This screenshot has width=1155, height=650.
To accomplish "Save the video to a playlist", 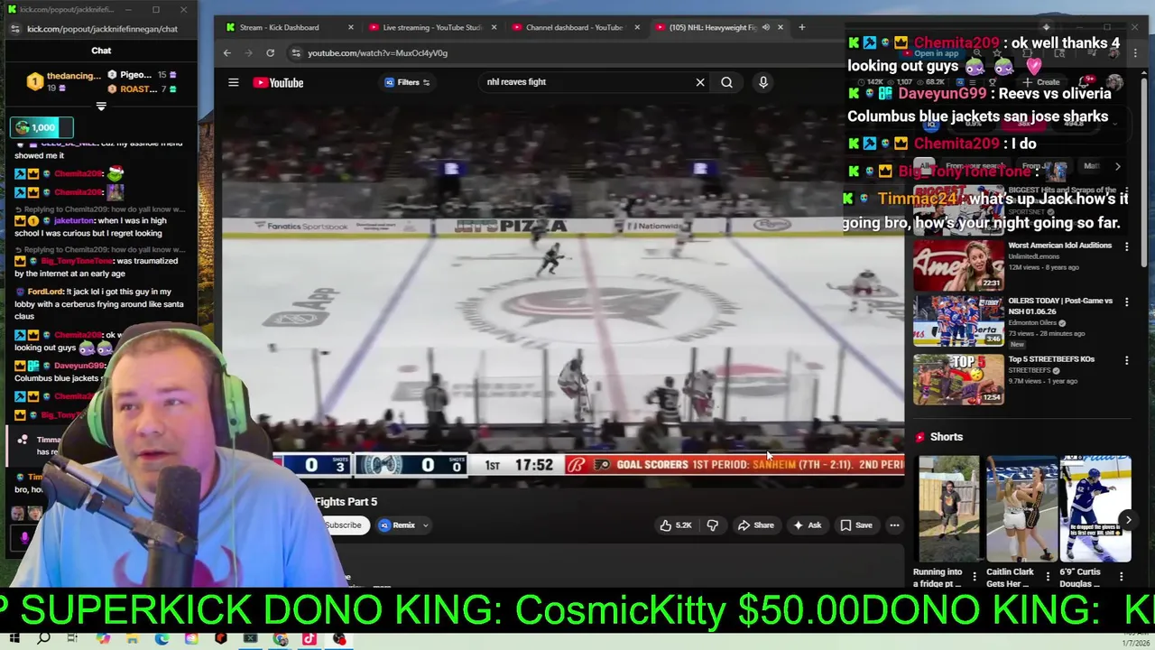I will (x=855, y=525).
